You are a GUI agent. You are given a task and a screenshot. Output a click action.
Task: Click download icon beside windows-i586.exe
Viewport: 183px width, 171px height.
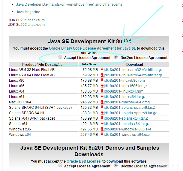coord(102,129)
